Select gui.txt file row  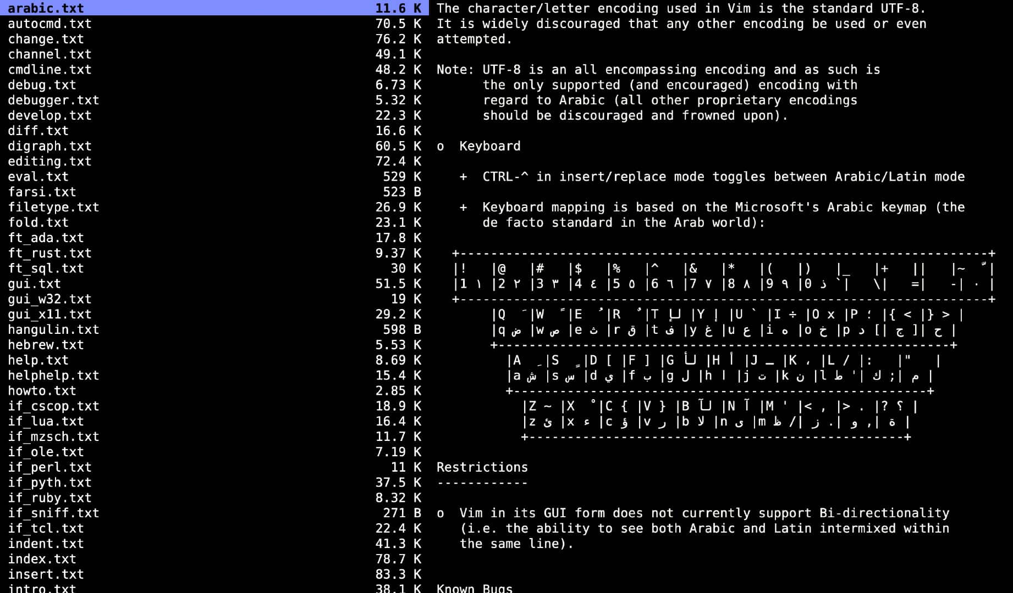[214, 284]
